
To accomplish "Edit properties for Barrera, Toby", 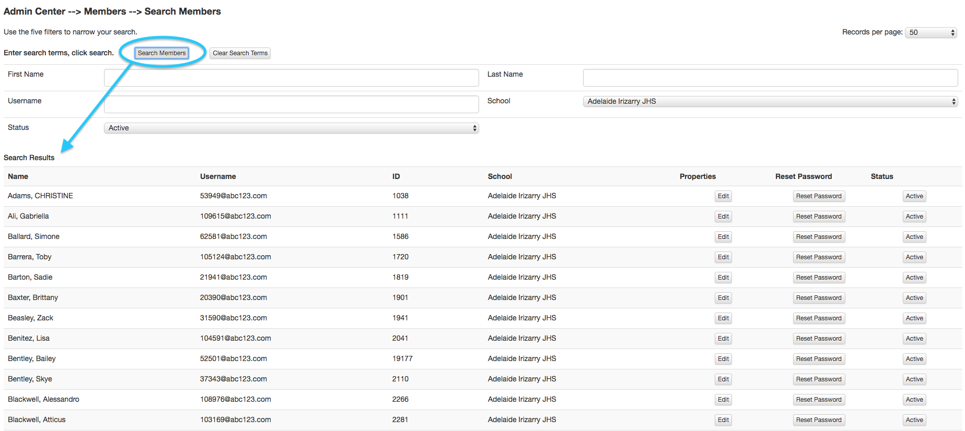I will pos(723,257).
